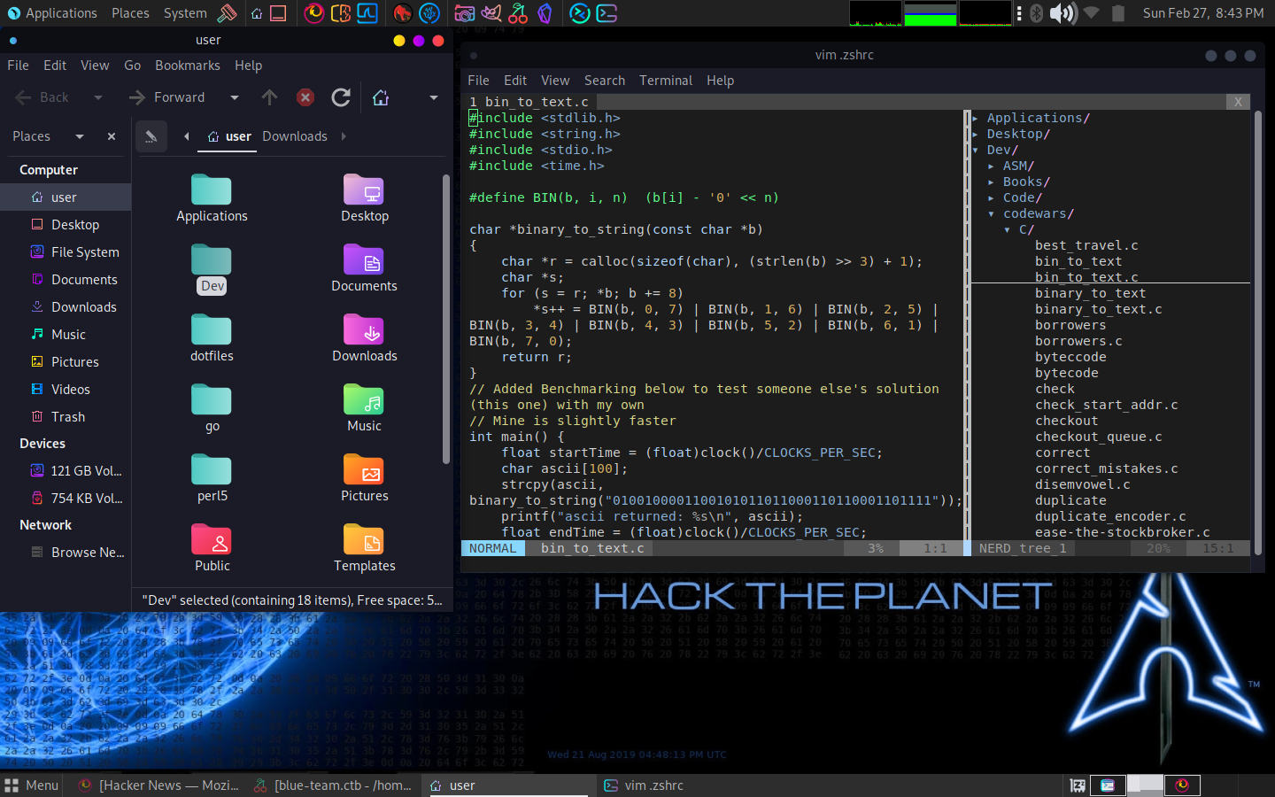This screenshot has height=797, width=1275.
Task: Launch the screenshot camera tool in top panel
Action: pyautogui.click(x=464, y=13)
